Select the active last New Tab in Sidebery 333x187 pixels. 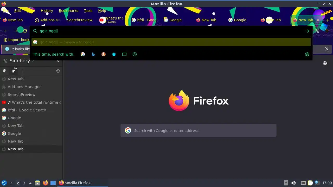[31, 149]
